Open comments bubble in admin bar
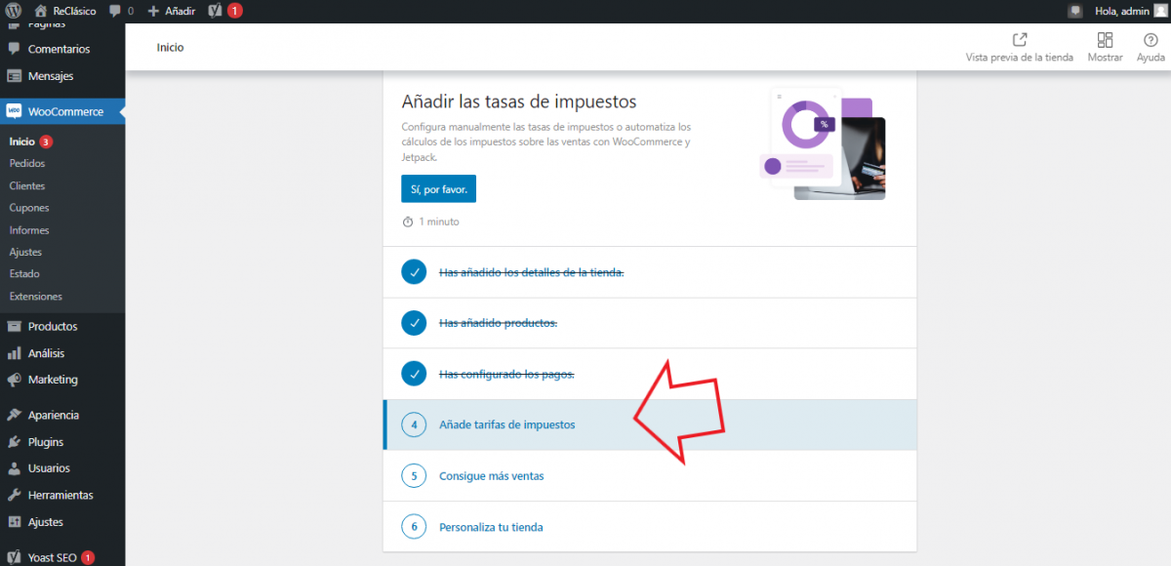 coord(116,11)
